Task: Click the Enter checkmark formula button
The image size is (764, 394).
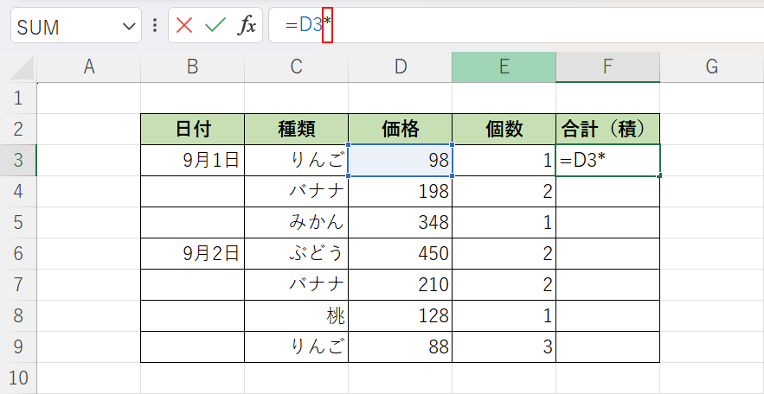Action: click(x=215, y=26)
